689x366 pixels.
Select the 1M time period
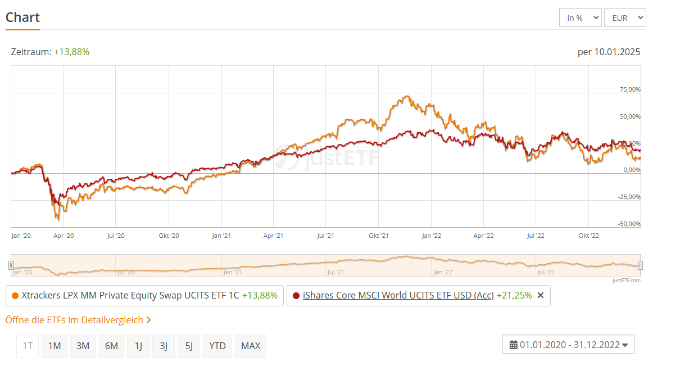55,346
